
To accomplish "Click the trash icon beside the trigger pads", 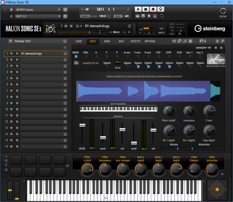I will point(6,165).
